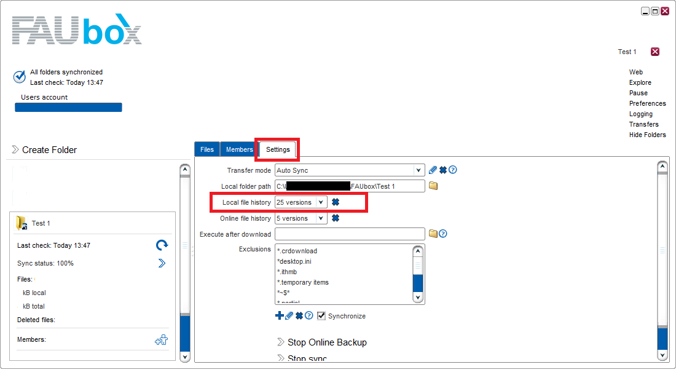The width and height of the screenshot is (676, 391).
Task: Reset Local file history with the cross icon
Action: coord(335,202)
